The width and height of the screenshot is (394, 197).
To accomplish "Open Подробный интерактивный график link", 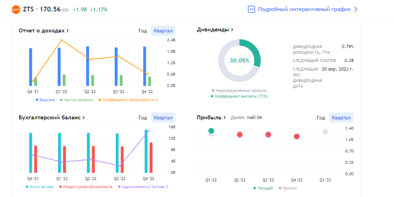I will pos(304,10).
